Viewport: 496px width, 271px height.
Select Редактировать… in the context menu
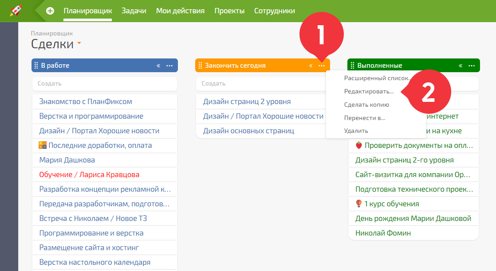pos(369,91)
